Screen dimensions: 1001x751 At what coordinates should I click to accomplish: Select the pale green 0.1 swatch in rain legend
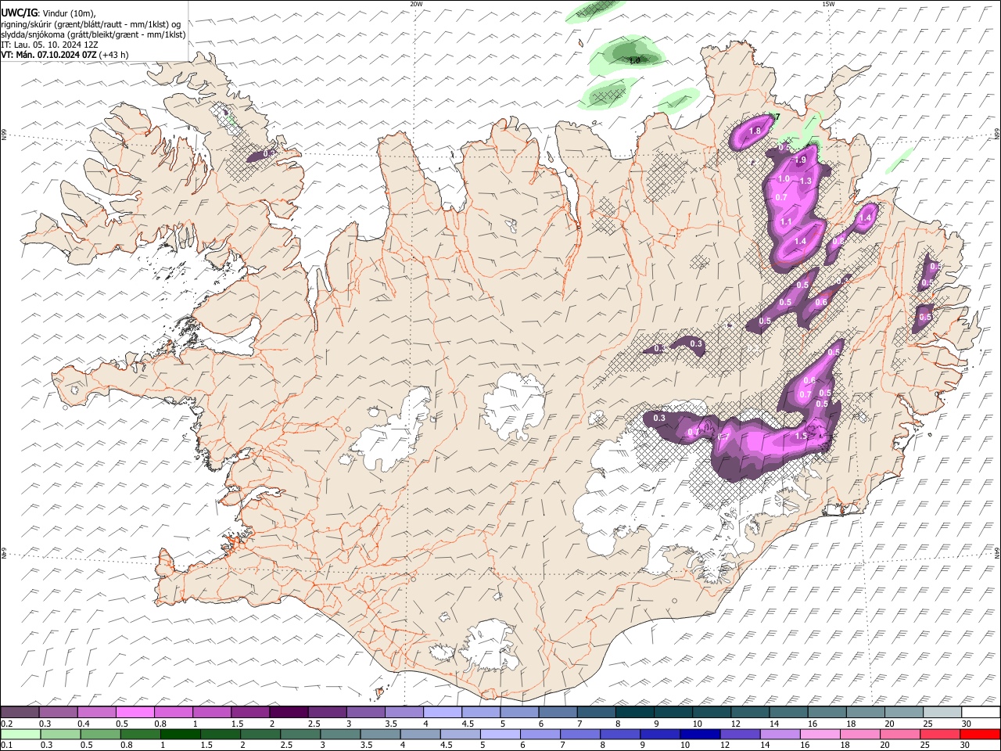click(20, 734)
